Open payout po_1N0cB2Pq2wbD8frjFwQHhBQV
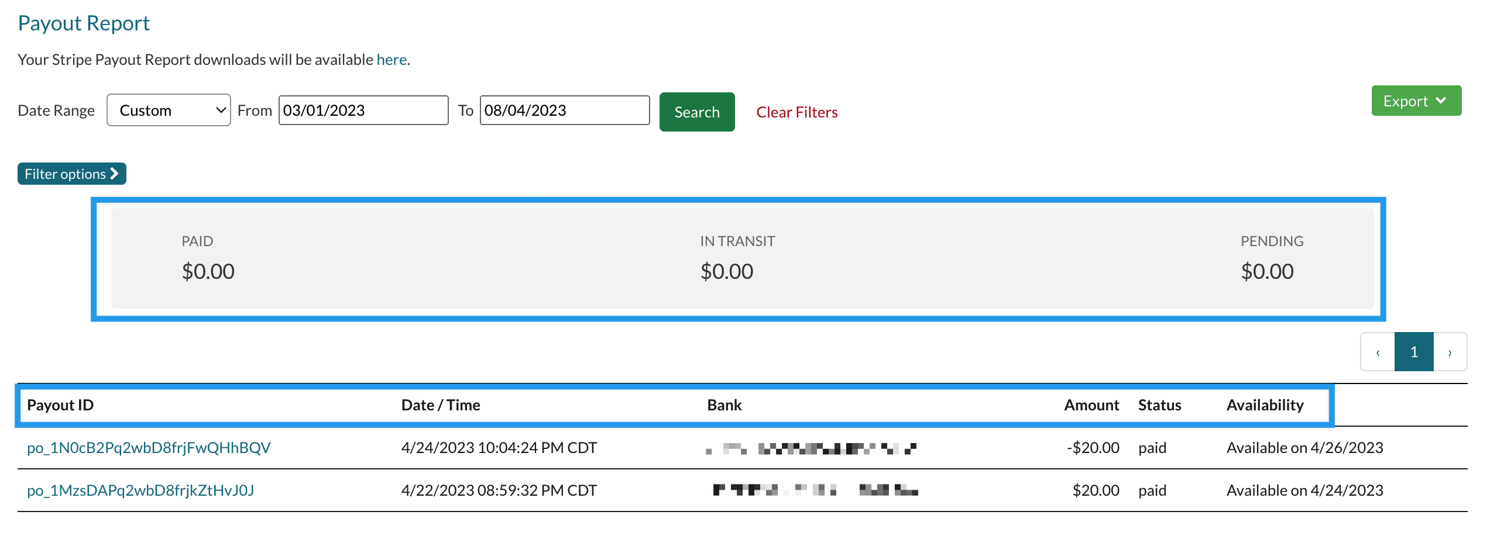Image resolution: width=1504 pixels, height=553 pixels. coord(149,448)
